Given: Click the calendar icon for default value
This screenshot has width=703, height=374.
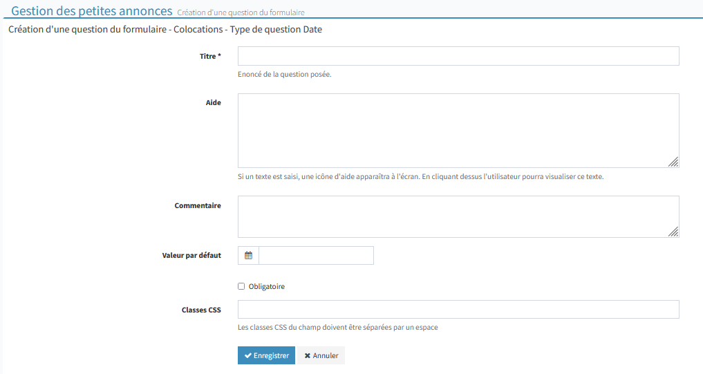Looking at the screenshot, I should (248, 255).
